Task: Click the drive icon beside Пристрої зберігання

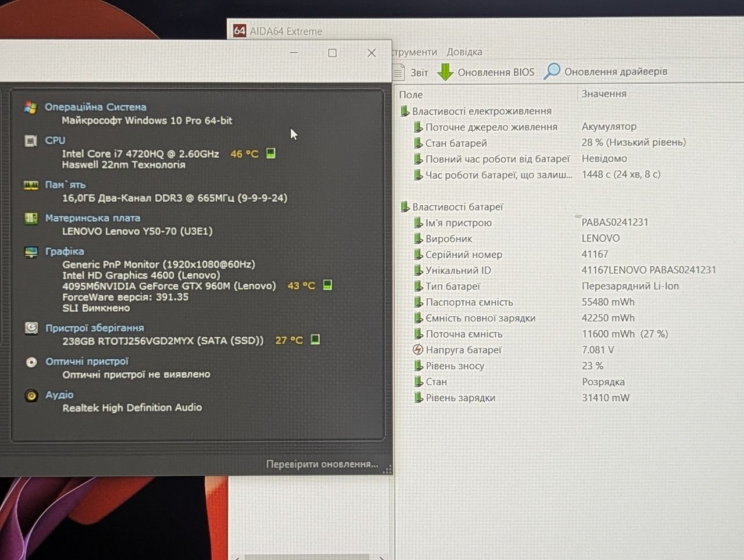Action: click(x=31, y=328)
